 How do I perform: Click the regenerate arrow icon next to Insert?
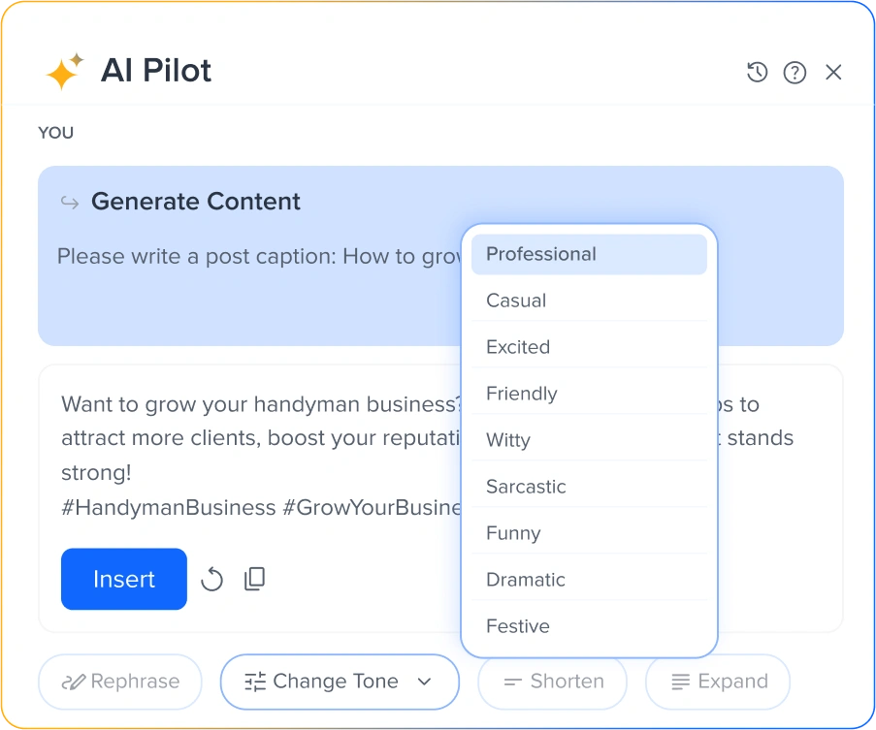click(x=211, y=580)
